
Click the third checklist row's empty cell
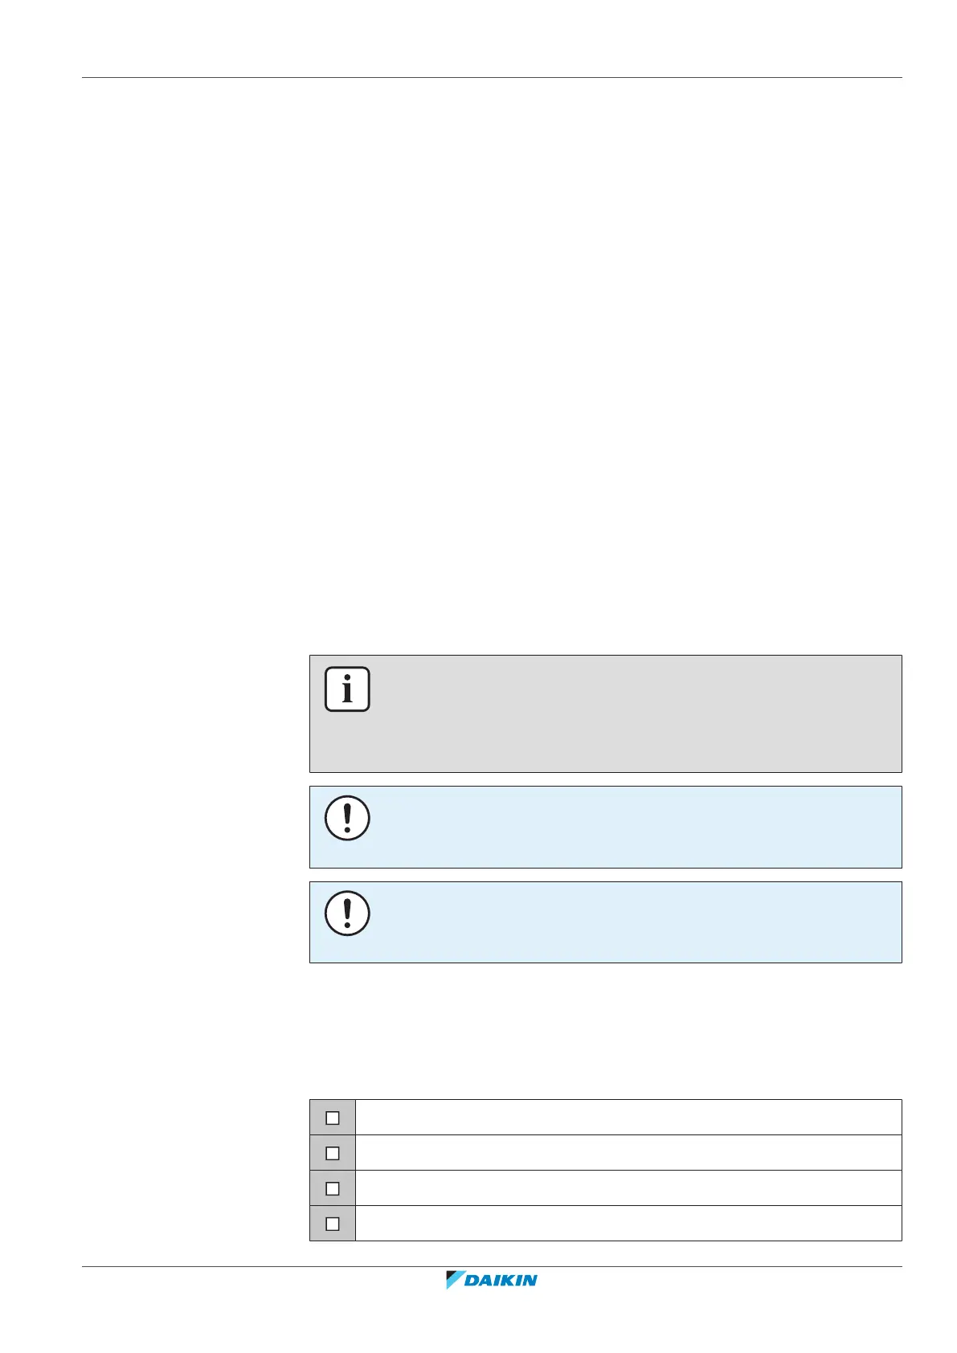coord(628,1188)
